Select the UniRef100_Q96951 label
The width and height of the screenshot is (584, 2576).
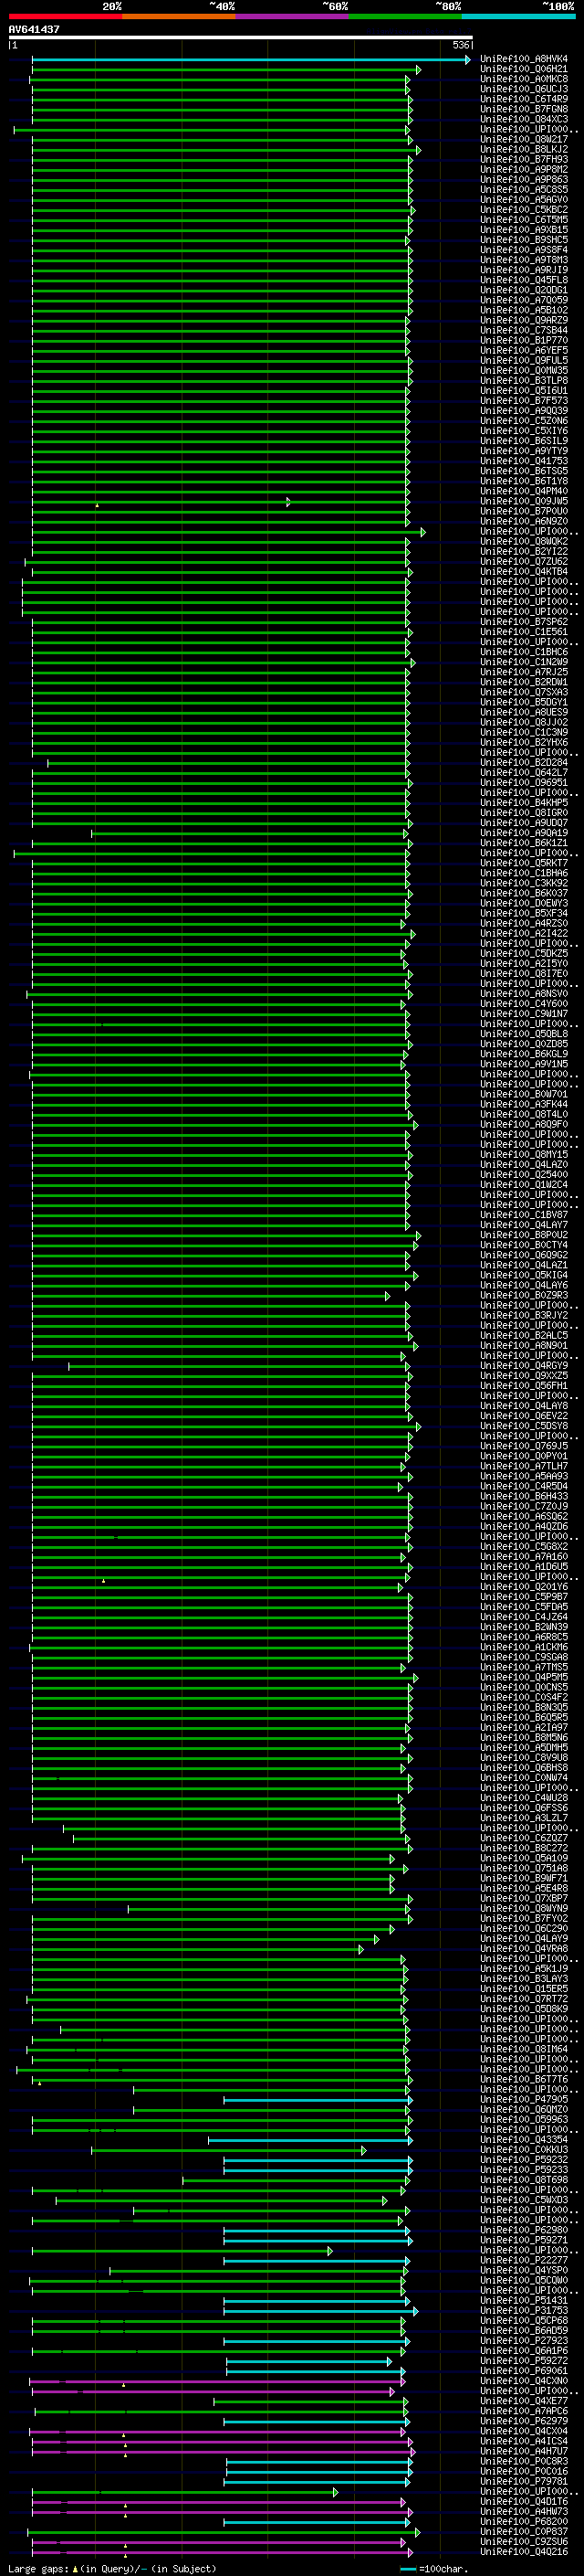pos(524,783)
